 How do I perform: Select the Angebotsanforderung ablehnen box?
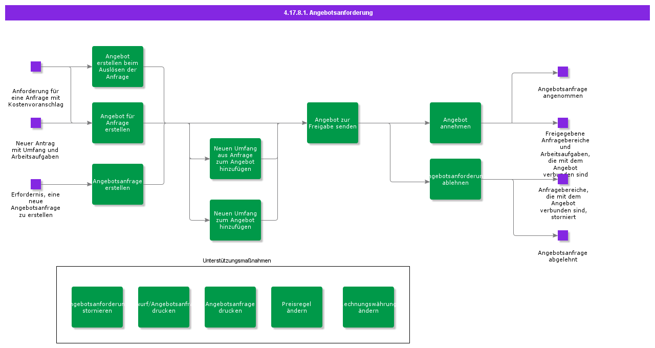pyautogui.click(x=455, y=179)
